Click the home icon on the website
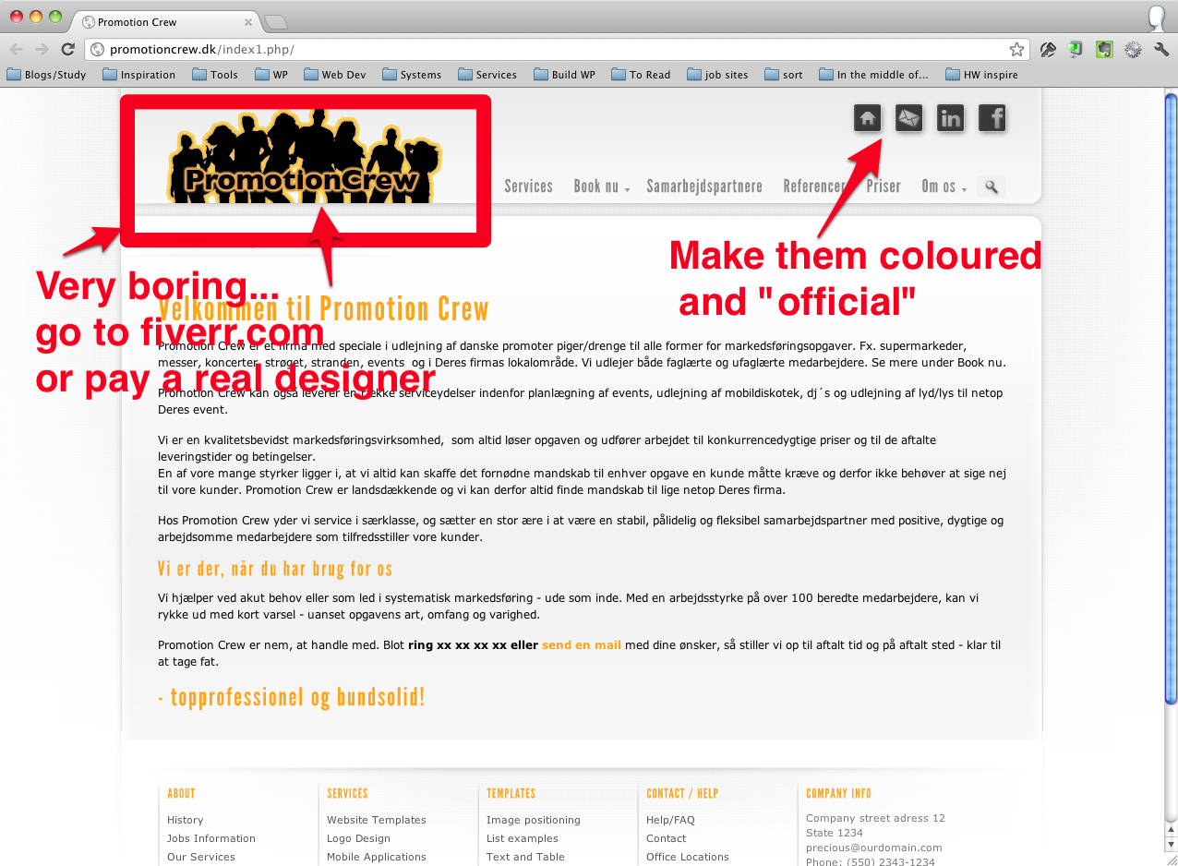 pyautogui.click(x=867, y=118)
